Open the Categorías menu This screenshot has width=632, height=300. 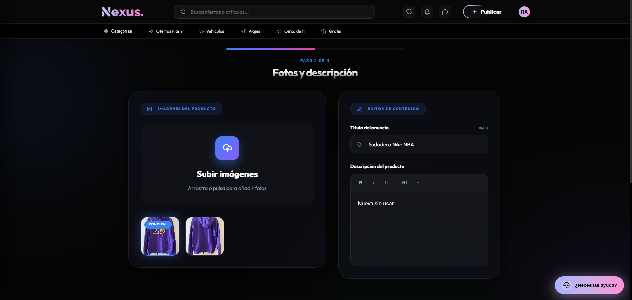[118, 31]
